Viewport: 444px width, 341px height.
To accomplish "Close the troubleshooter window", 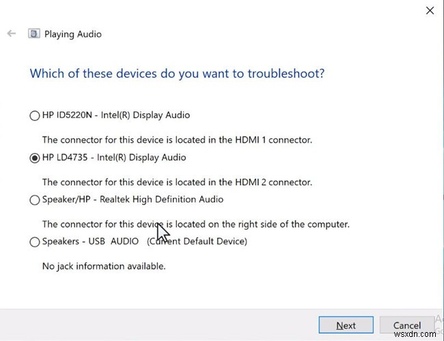I will pos(430,10).
